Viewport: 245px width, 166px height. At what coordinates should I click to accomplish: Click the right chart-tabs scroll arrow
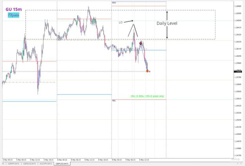241,164
